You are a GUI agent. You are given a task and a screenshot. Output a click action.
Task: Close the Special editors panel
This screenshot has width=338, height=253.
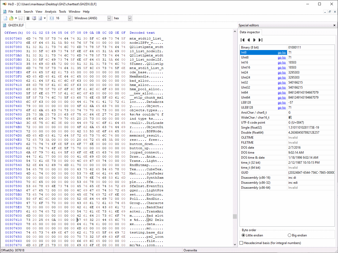point(334,25)
